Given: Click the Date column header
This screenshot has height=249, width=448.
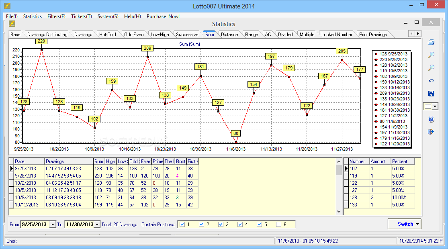Looking at the screenshot, I should 29,161.
